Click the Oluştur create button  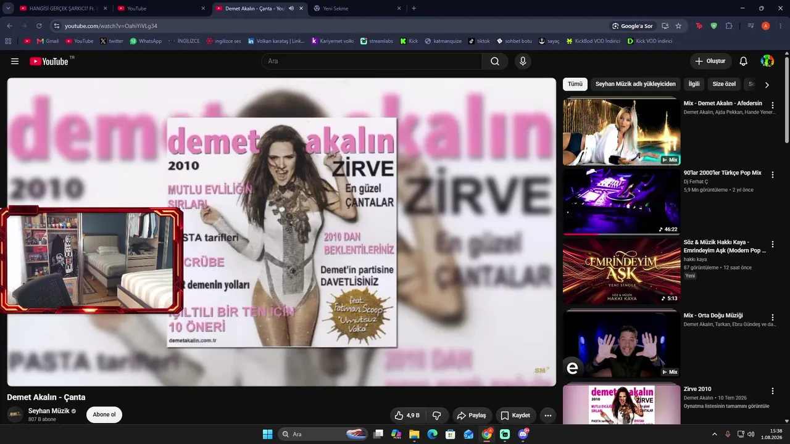(710, 61)
